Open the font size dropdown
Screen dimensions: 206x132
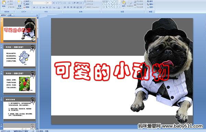click(51, 3)
